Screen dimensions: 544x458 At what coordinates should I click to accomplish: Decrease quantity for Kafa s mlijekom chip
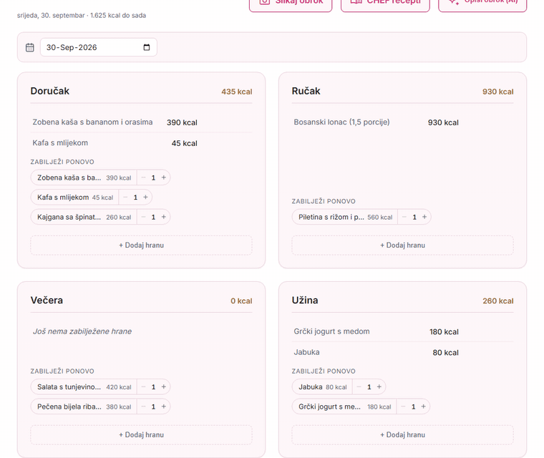(x=125, y=198)
